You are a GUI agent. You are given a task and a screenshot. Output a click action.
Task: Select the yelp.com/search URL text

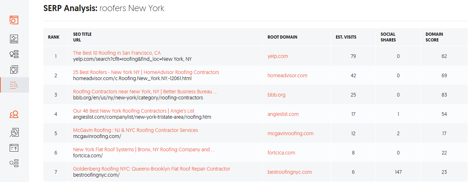[x=132, y=59]
